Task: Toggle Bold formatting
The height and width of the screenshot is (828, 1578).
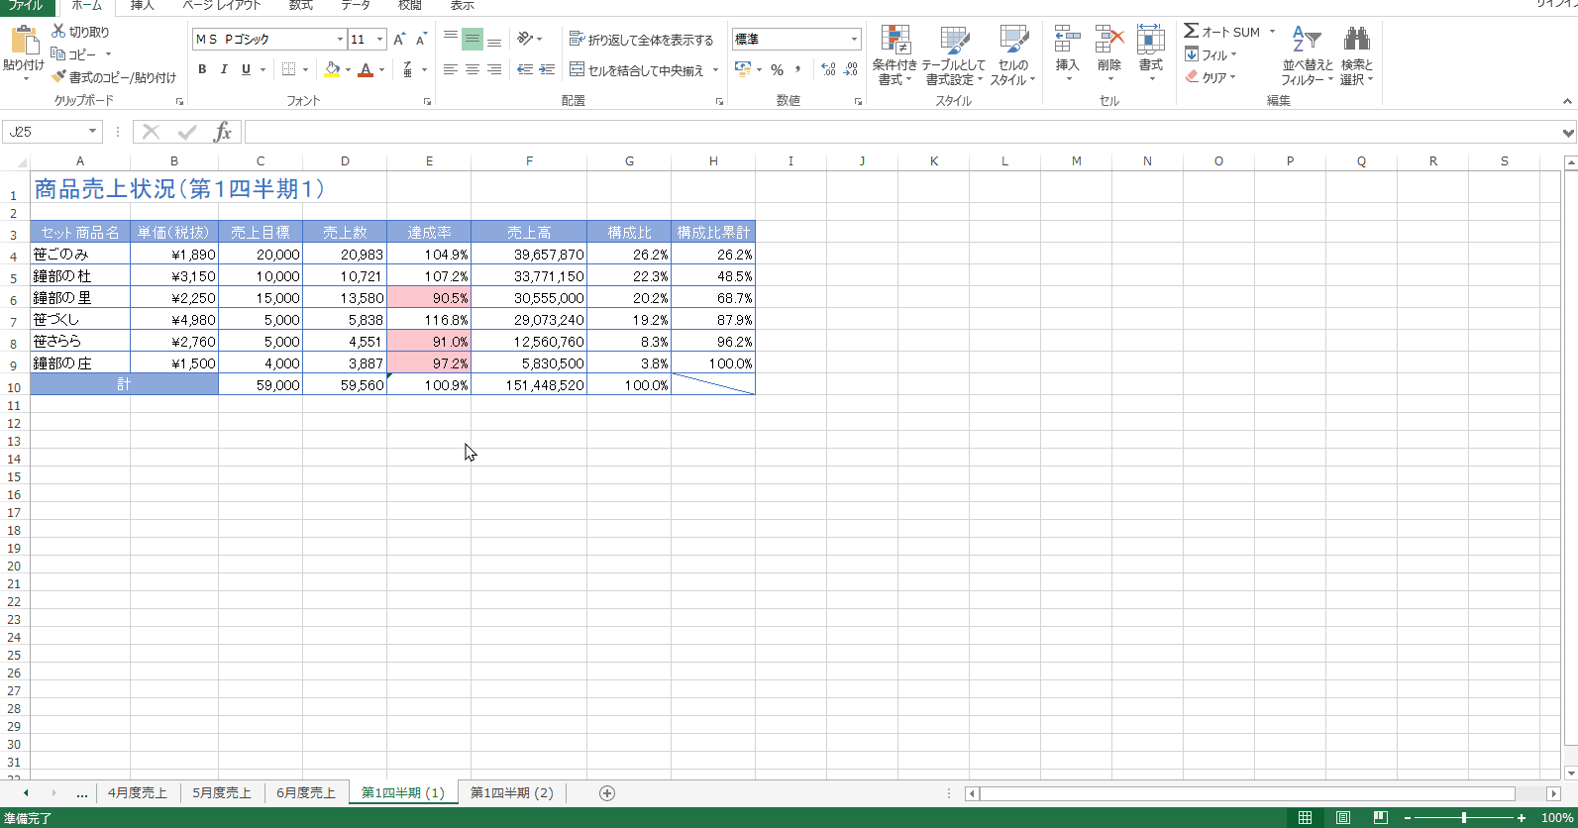Action: [202, 69]
